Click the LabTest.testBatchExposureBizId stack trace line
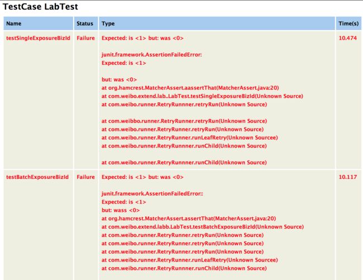The image size is (363, 280). point(203,227)
